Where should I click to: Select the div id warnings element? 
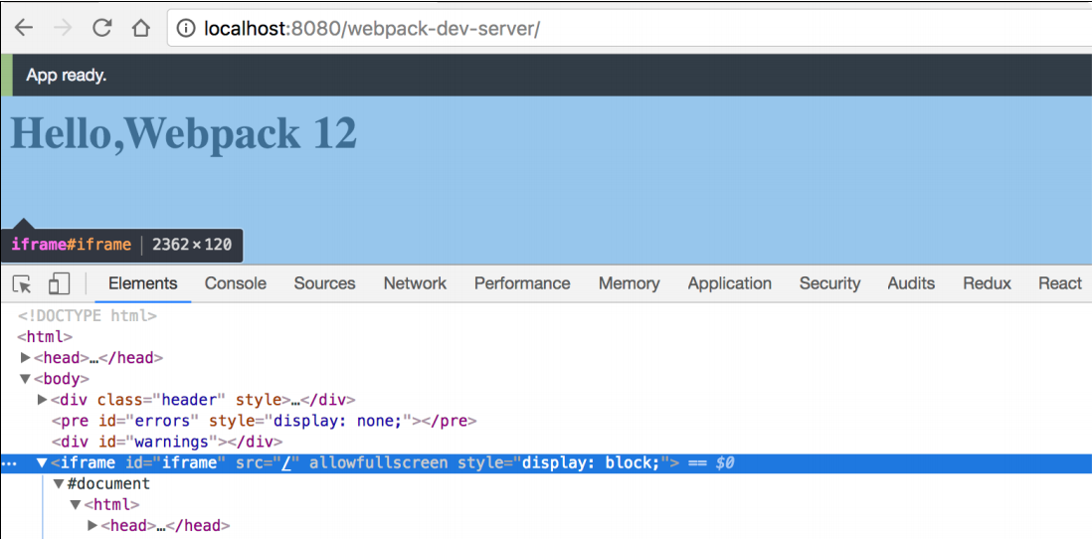166,442
